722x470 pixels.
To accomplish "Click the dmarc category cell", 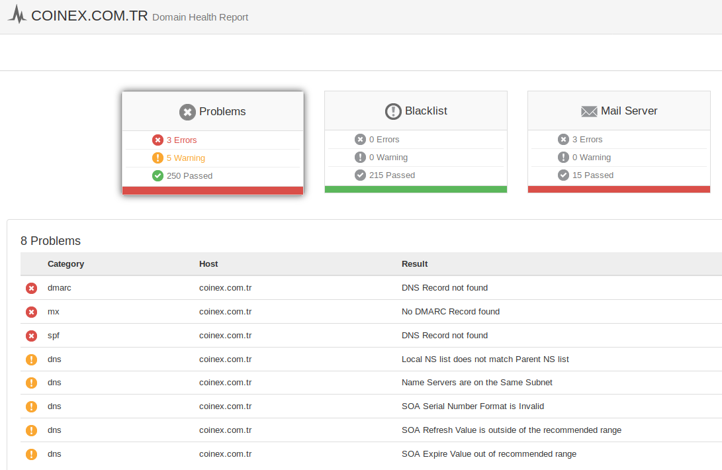I will point(60,287).
